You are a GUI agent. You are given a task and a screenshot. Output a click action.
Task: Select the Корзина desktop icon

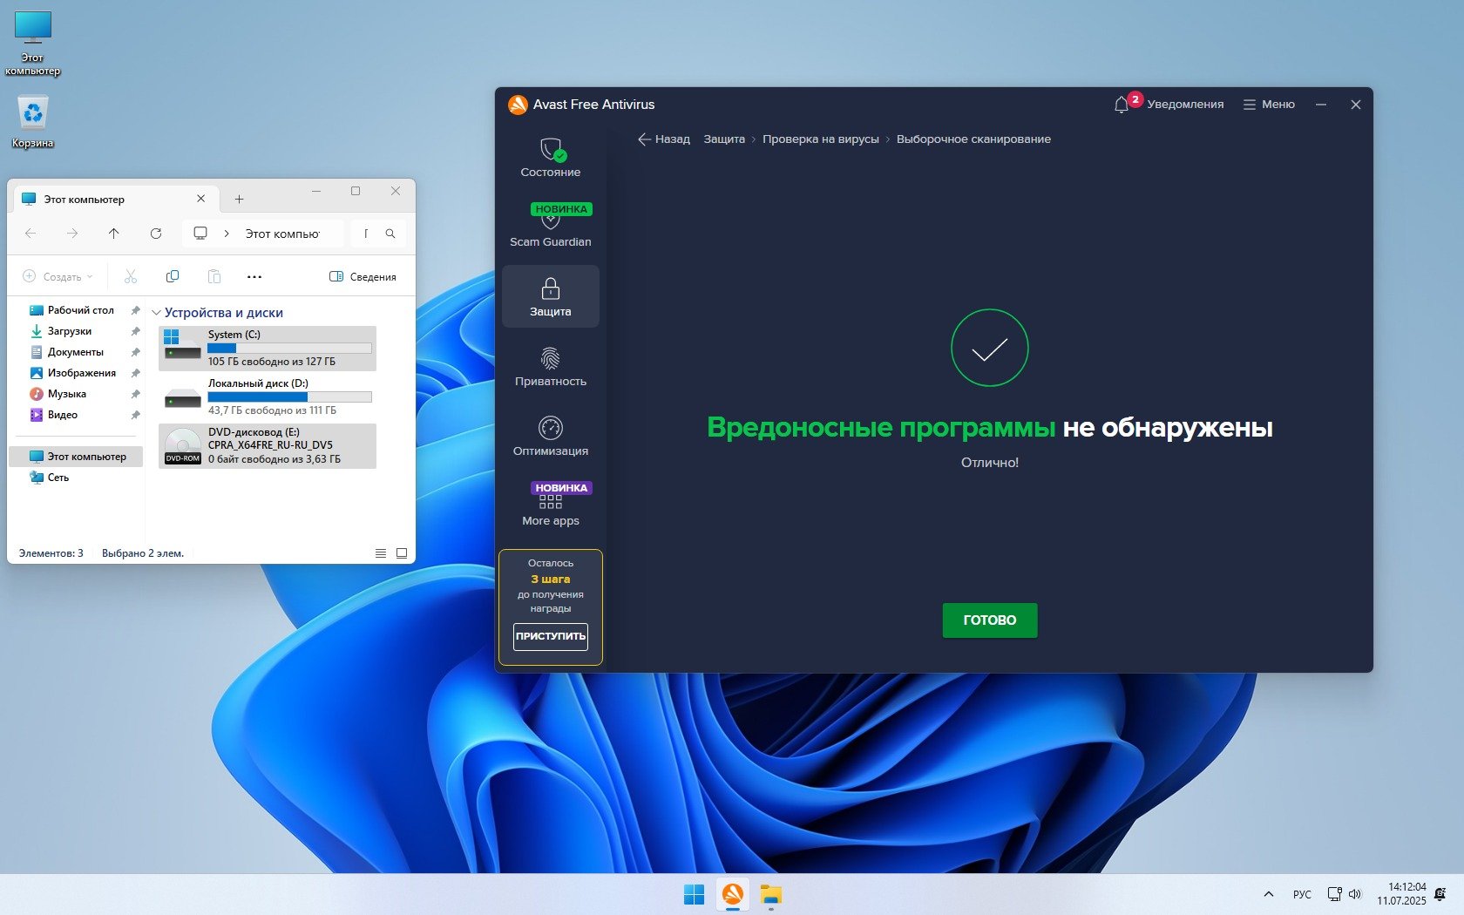coord(33,122)
